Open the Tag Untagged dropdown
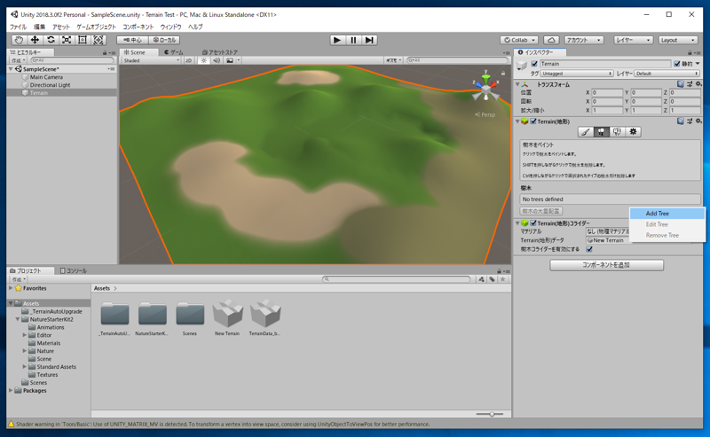The image size is (710, 437). click(576, 74)
